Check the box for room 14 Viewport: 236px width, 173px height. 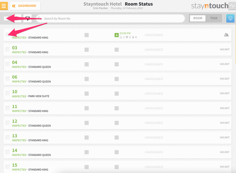(8, 152)
